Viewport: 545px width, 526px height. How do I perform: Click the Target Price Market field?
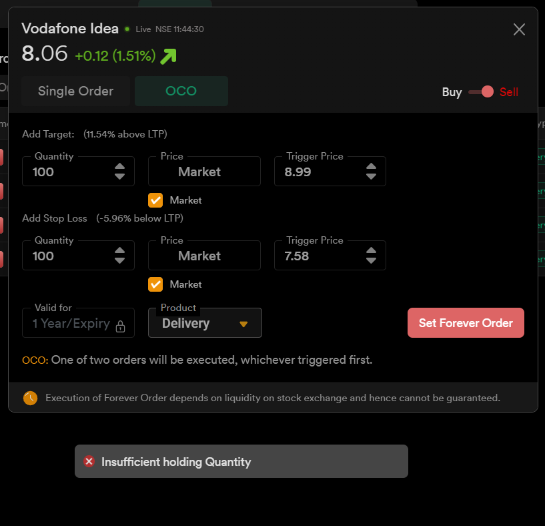(x=203, y=172)
